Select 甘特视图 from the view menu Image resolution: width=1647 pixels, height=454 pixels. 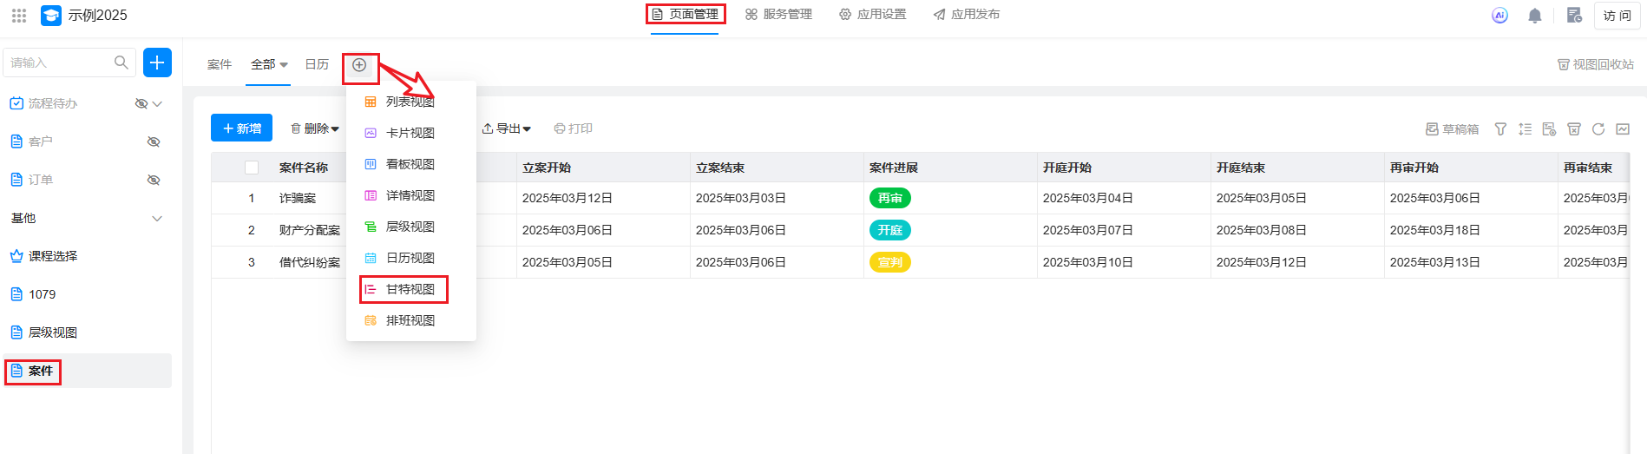point(410,289)
